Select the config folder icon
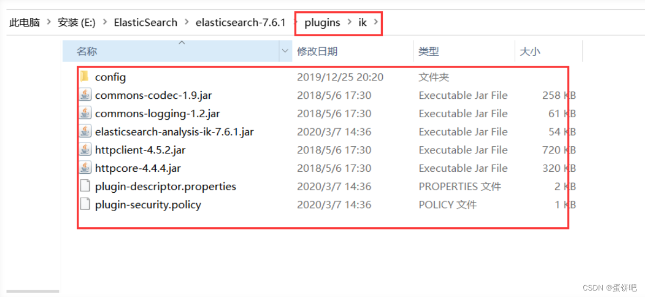The width and height of the screenshot is (645, 297). click(x=85, y=77)
